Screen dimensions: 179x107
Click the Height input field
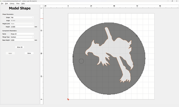coord(22,27)
